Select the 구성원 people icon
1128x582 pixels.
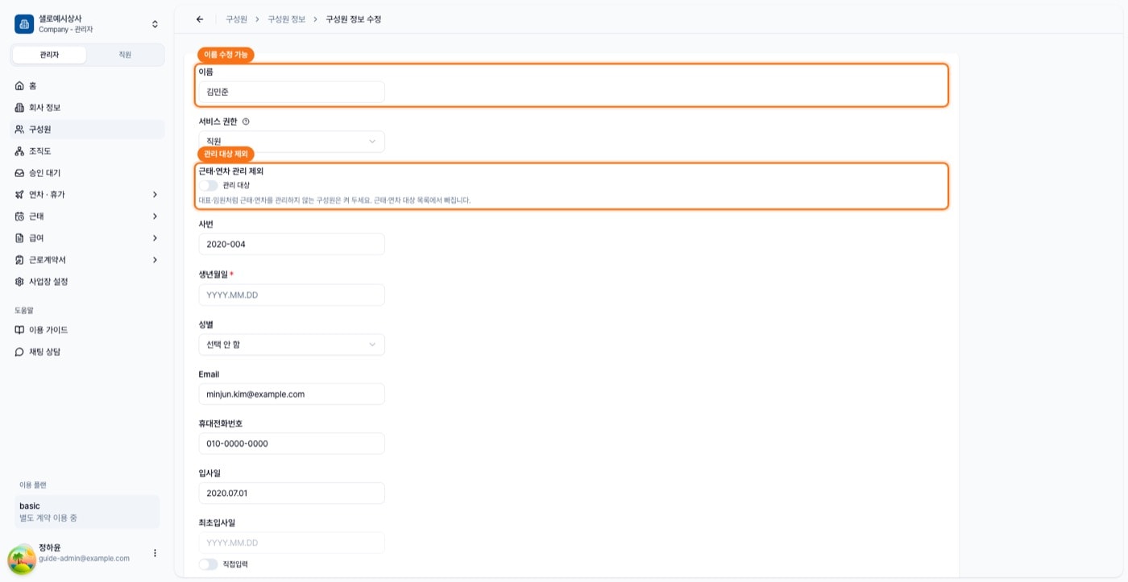click(x=20, y=129)
